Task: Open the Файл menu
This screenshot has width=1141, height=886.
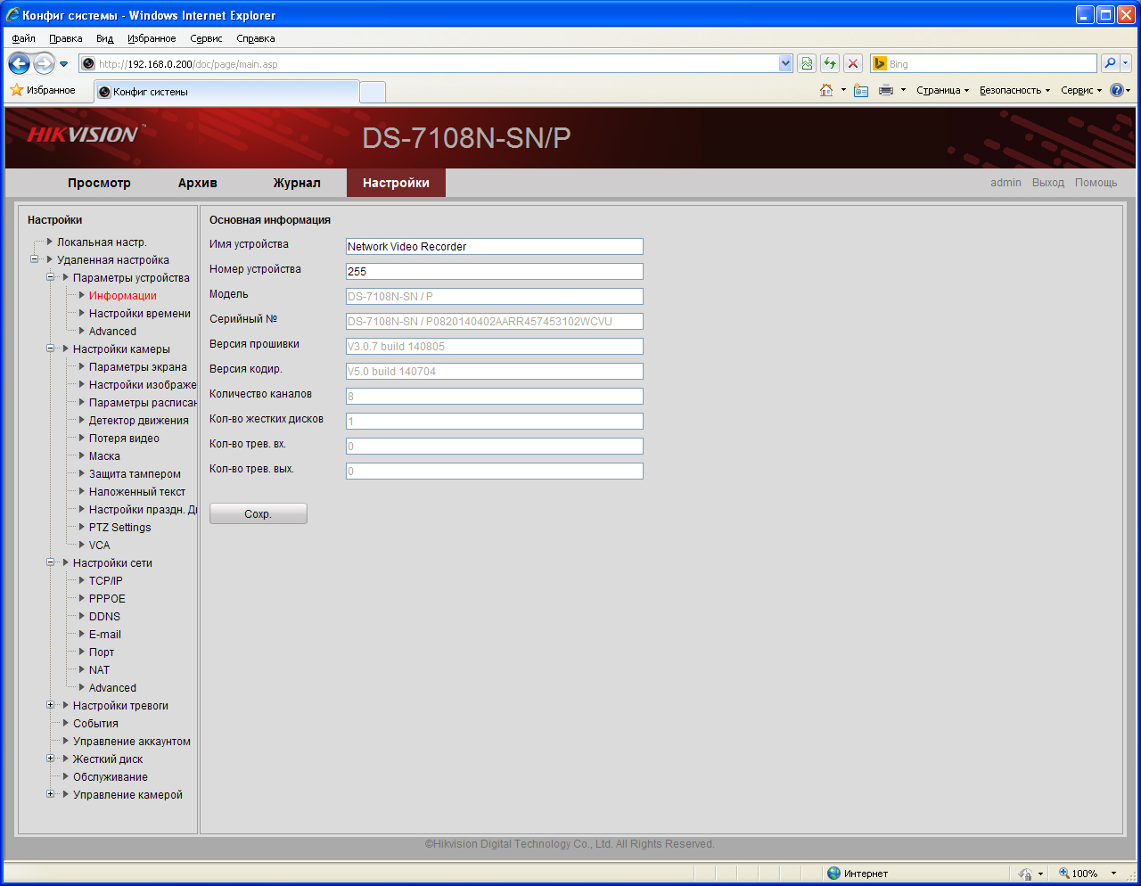Action: (x=24, y=38)
